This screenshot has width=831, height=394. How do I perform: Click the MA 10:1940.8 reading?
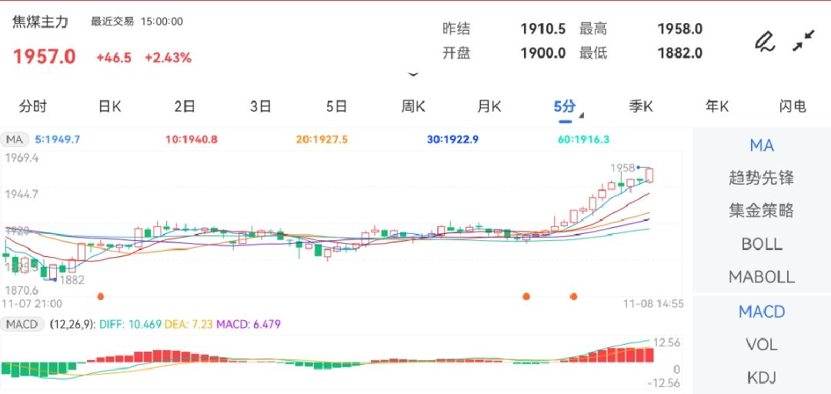click(192, 140)
